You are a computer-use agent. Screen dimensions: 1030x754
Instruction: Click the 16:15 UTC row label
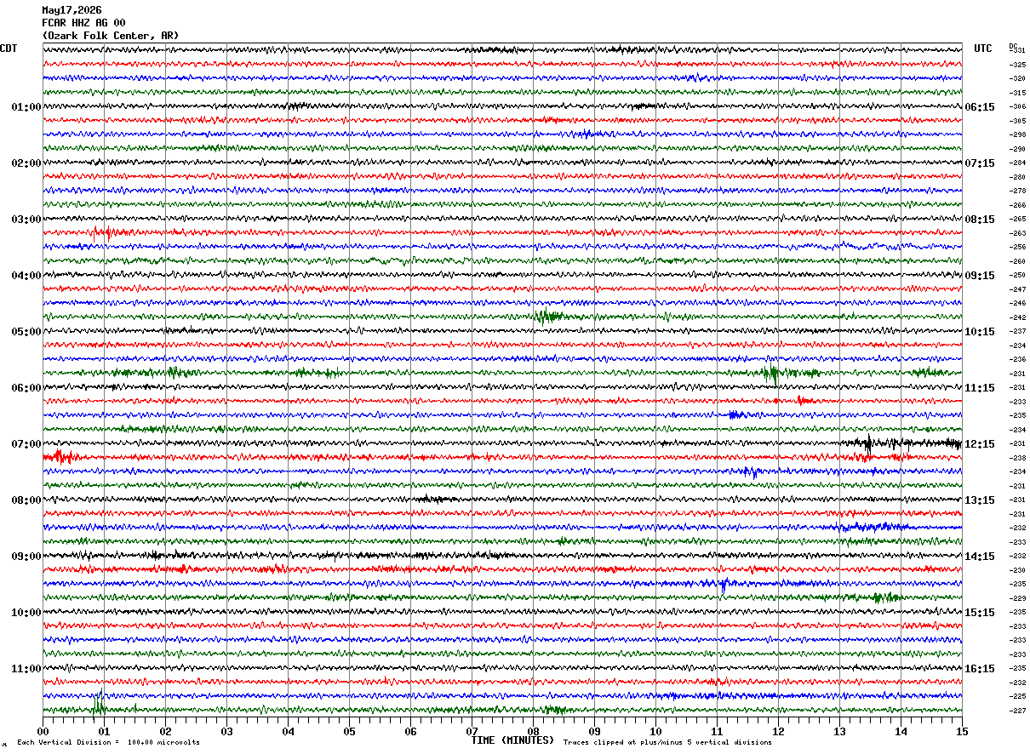pyautogui.click(x=980, y=669)
